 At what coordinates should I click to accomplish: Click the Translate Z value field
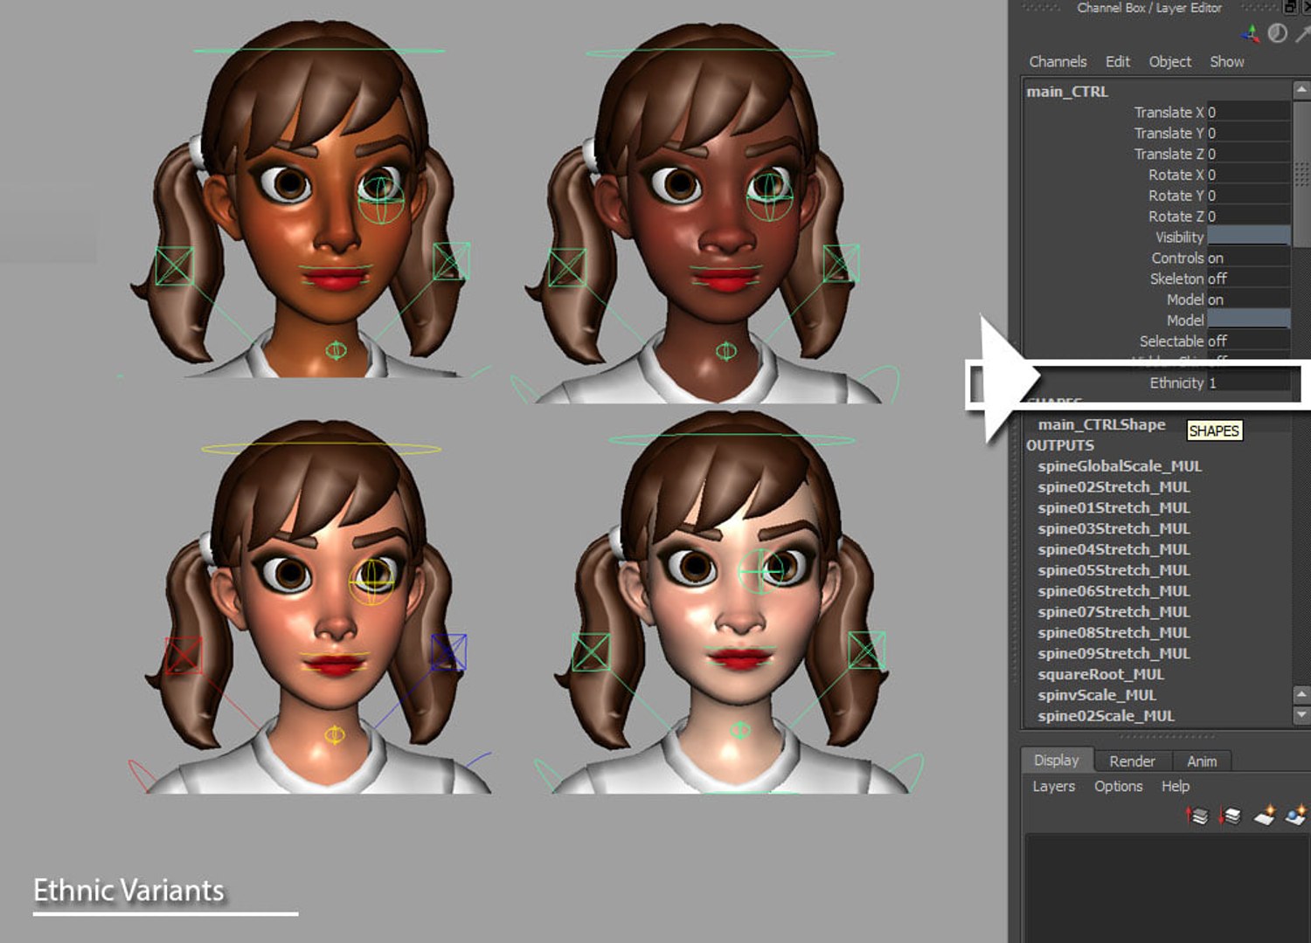pyautogui.click(x=1248, y=154)
